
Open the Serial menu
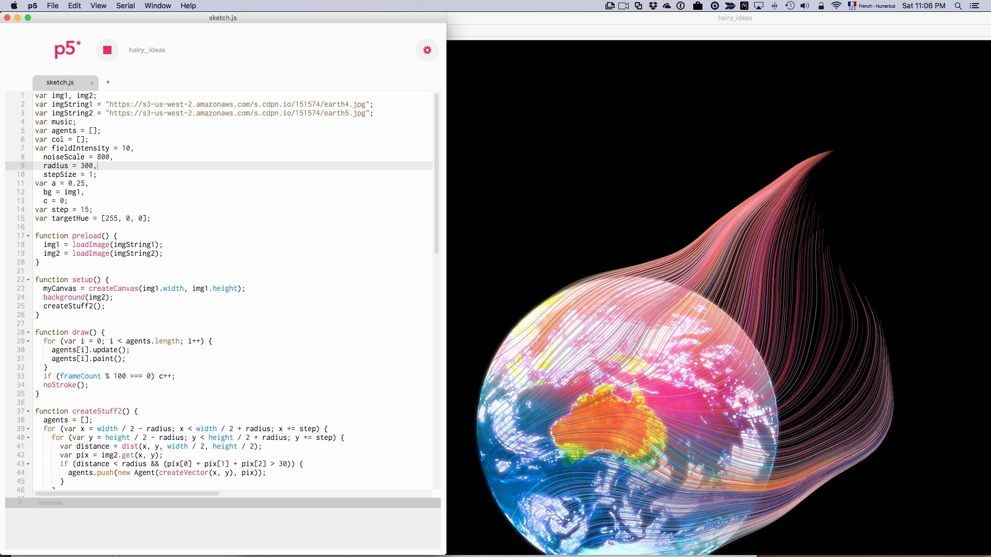click(125, 6)
